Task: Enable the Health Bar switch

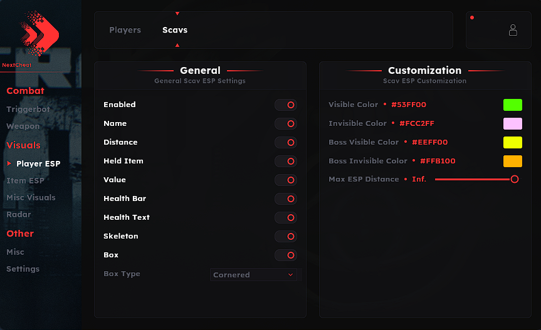Action: tap(286, 199)
